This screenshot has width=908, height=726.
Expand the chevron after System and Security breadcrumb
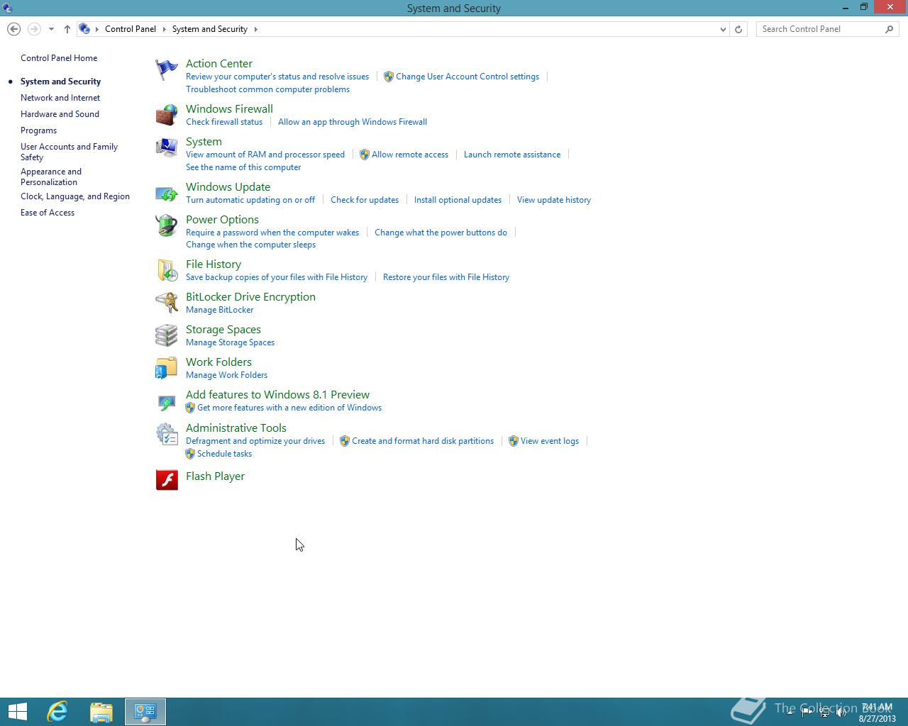click(x=255, y=29)
